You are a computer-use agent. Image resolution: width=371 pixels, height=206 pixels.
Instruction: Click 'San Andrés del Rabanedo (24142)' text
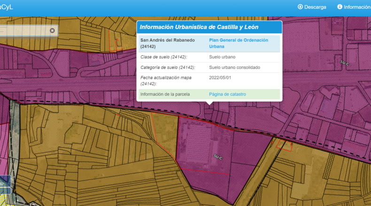[x=168, y=43]
